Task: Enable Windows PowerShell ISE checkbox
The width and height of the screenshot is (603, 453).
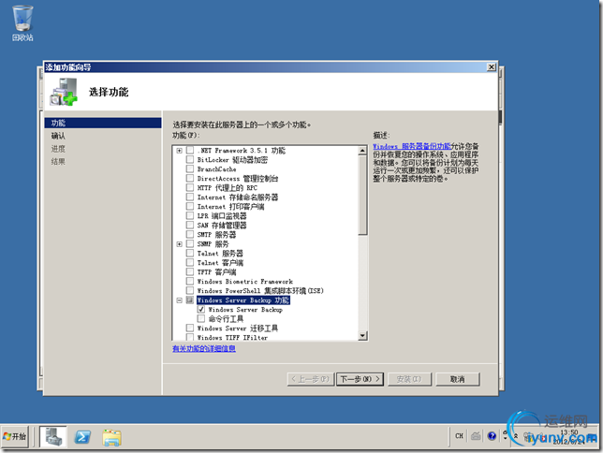Action: [x=189, y=290]
